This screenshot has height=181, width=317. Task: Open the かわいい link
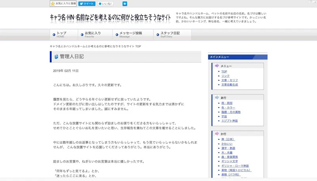coord(227,144)
